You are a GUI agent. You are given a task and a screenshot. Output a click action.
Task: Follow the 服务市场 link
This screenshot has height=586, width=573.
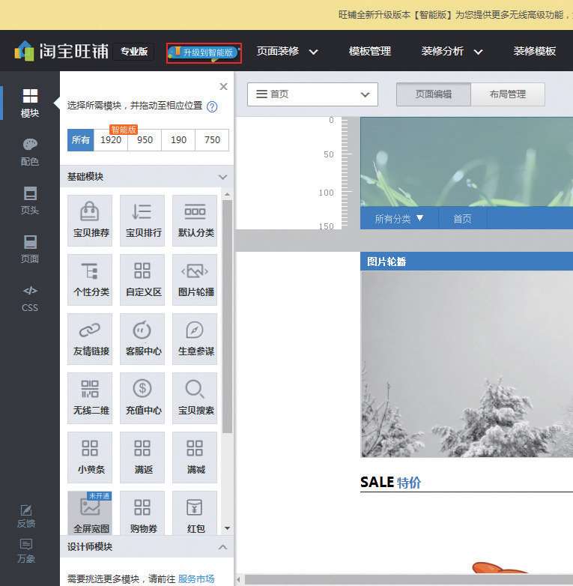pos(196,579)
